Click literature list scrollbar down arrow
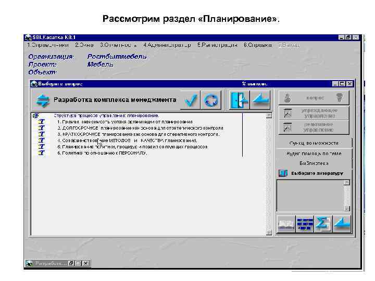 coord(347,208)
